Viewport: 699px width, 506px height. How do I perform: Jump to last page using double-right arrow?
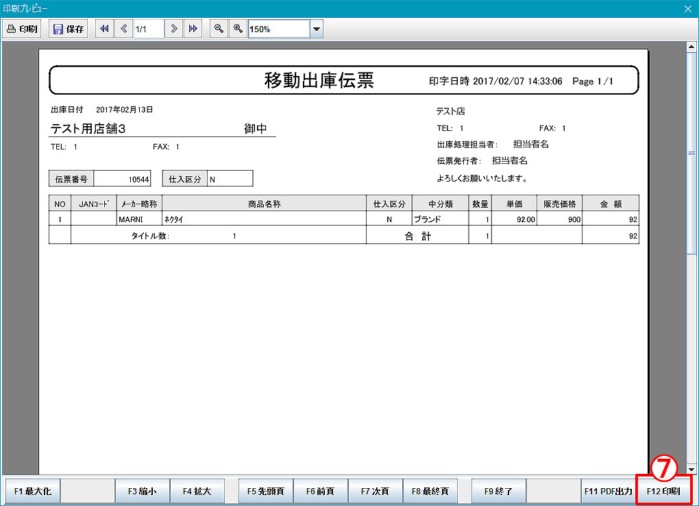pyautogui.click(x=193, y=29)
